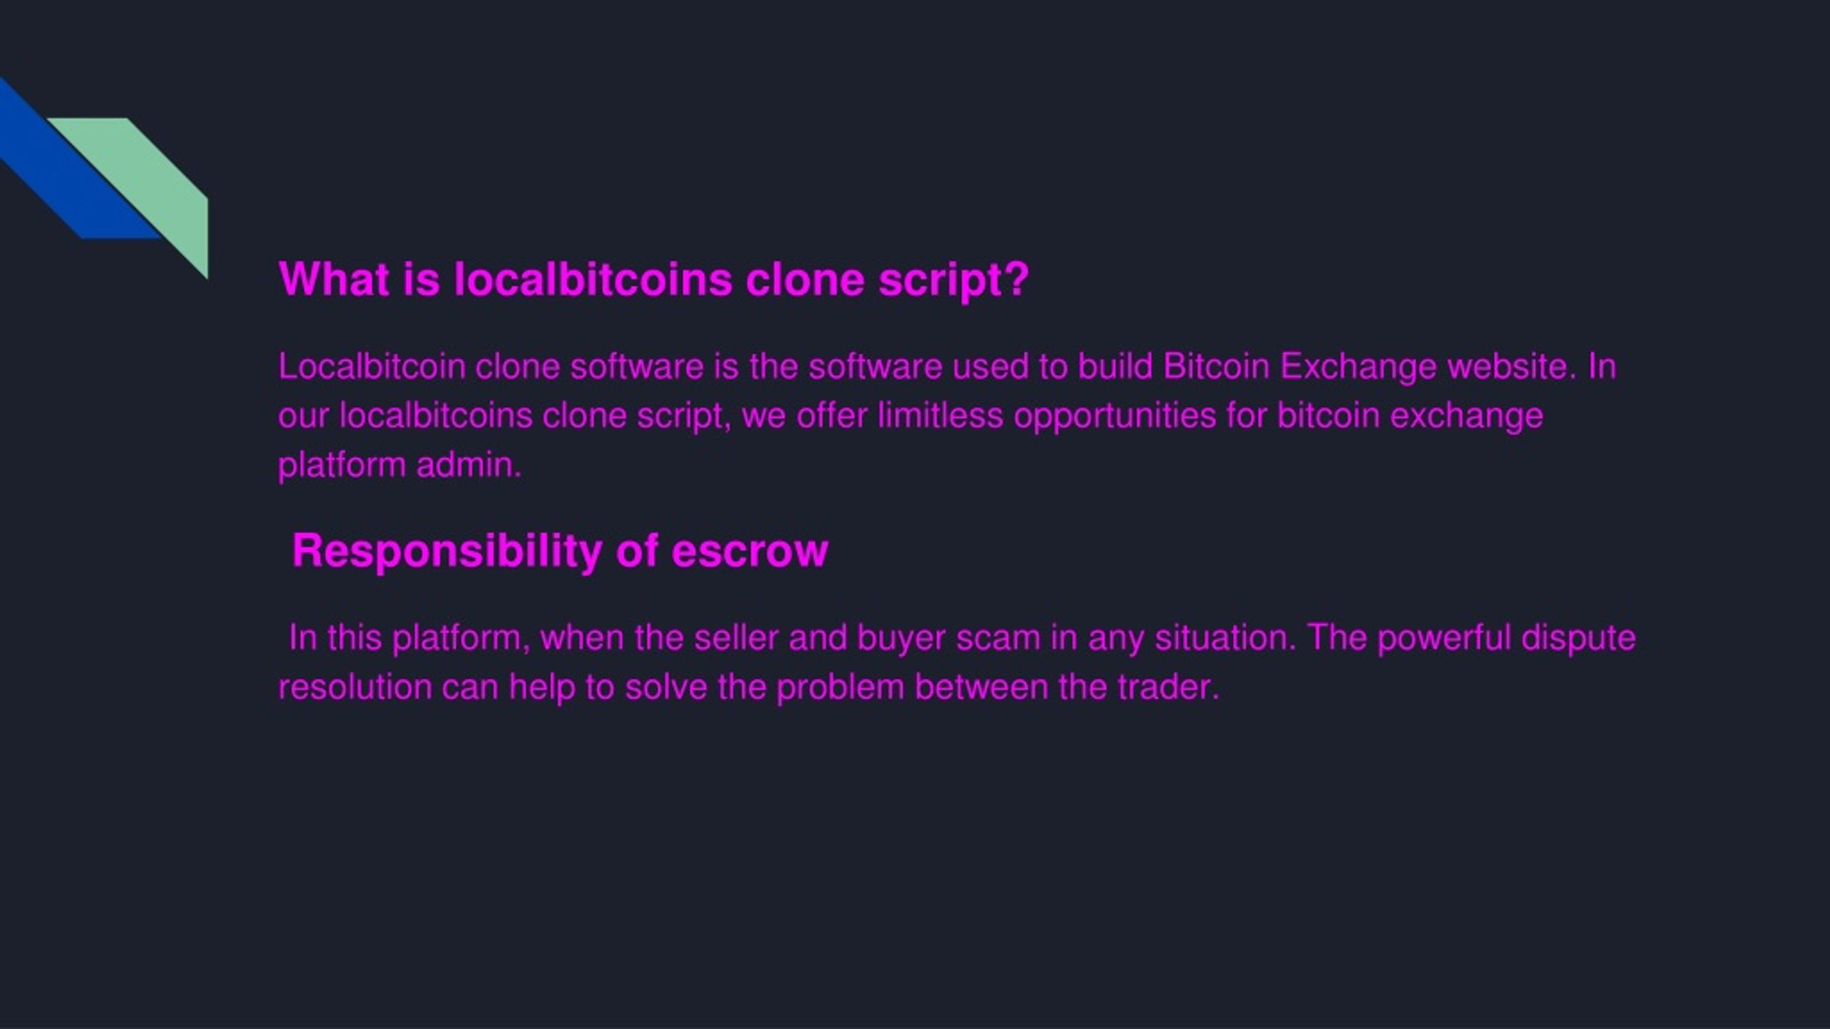1830x1029 pixels.
Task: Click the words 'limitless opportunities' in the paragraph
Action: coord(1047,417)
